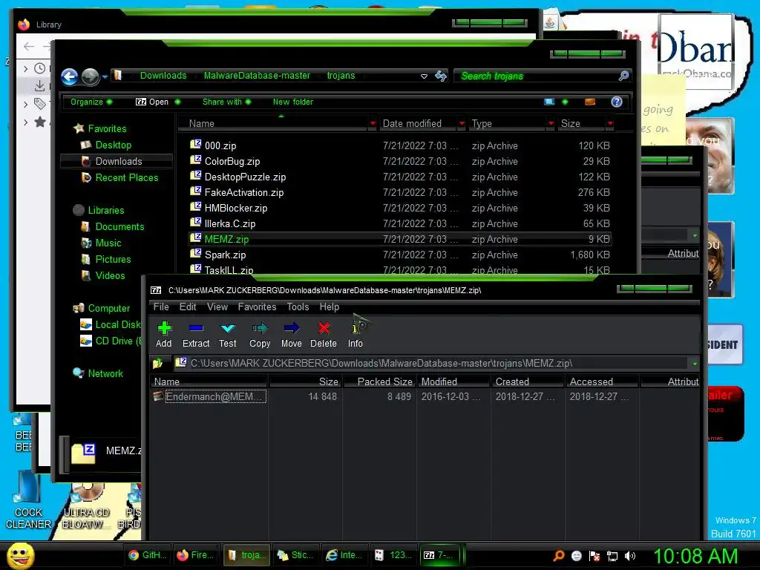Open the Help menu in 7-Zip

click(329, 307)
